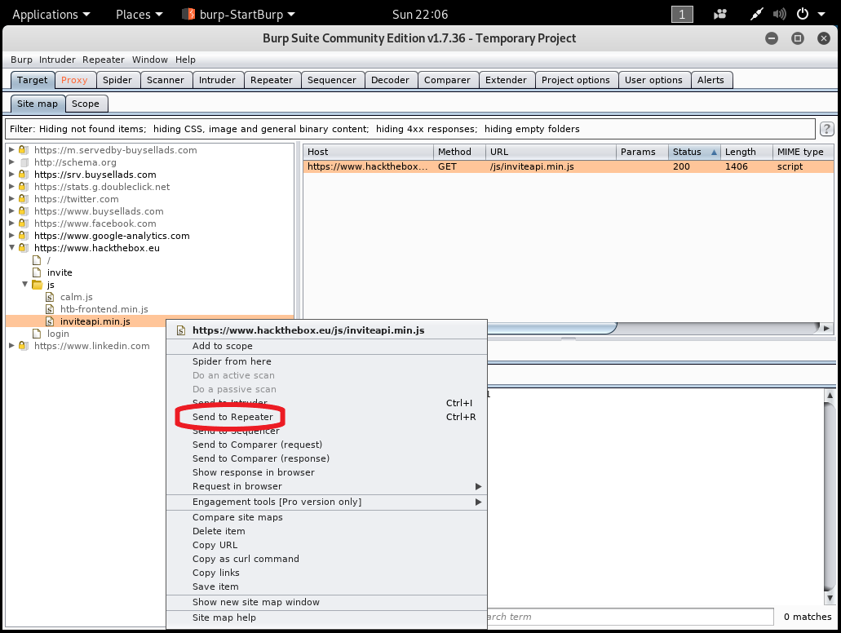Image resolution: width=841 pixels, height=633 pixels.
Task: Choose Send to Repeater from context menu
Action: pos(232,417)
